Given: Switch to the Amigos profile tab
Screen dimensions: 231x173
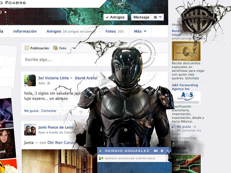Looking at the screenshot, I should click(x=54, y=31).
